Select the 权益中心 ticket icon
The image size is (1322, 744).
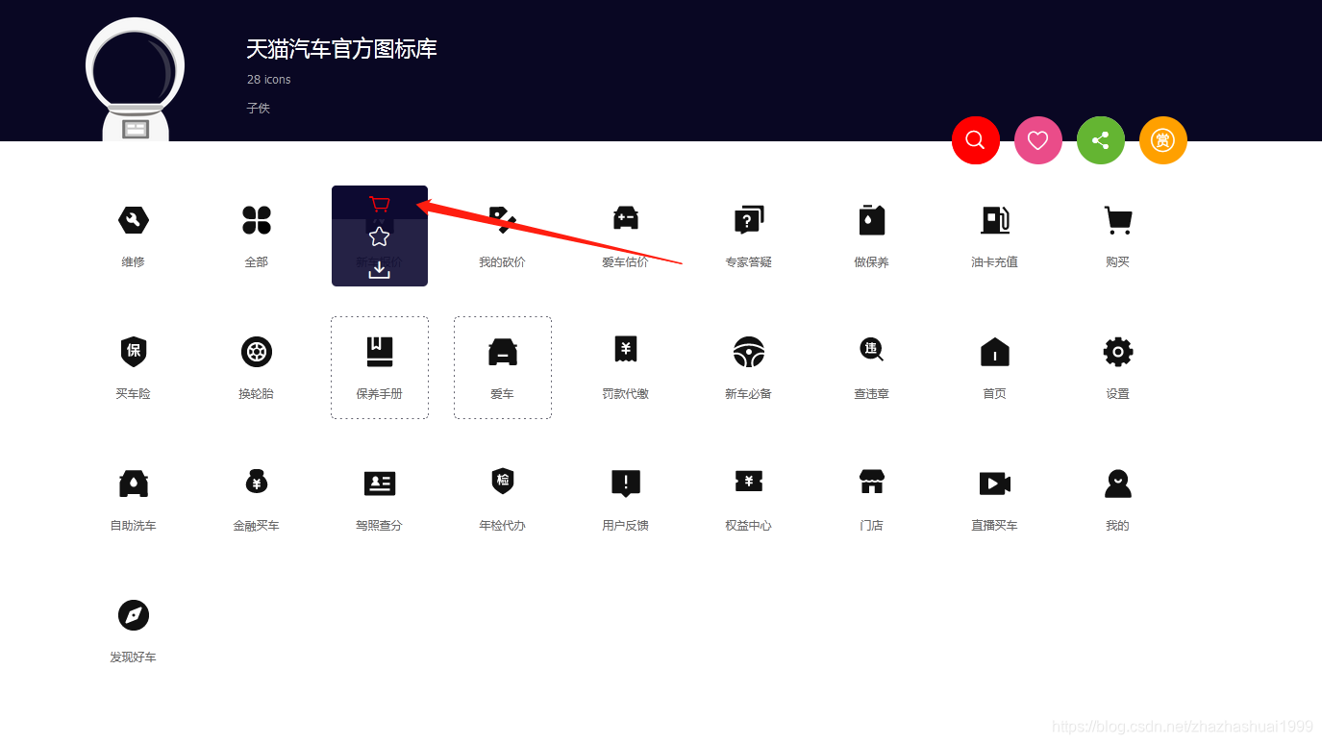[x=749, y=482]
